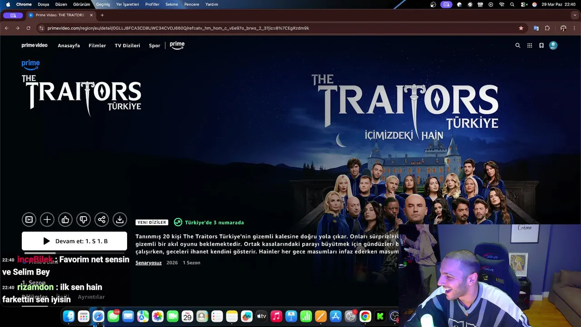The width and height of the screenshot is (581, 327).
Task: Open the Apple menu
Action: [x=8, y=5]
